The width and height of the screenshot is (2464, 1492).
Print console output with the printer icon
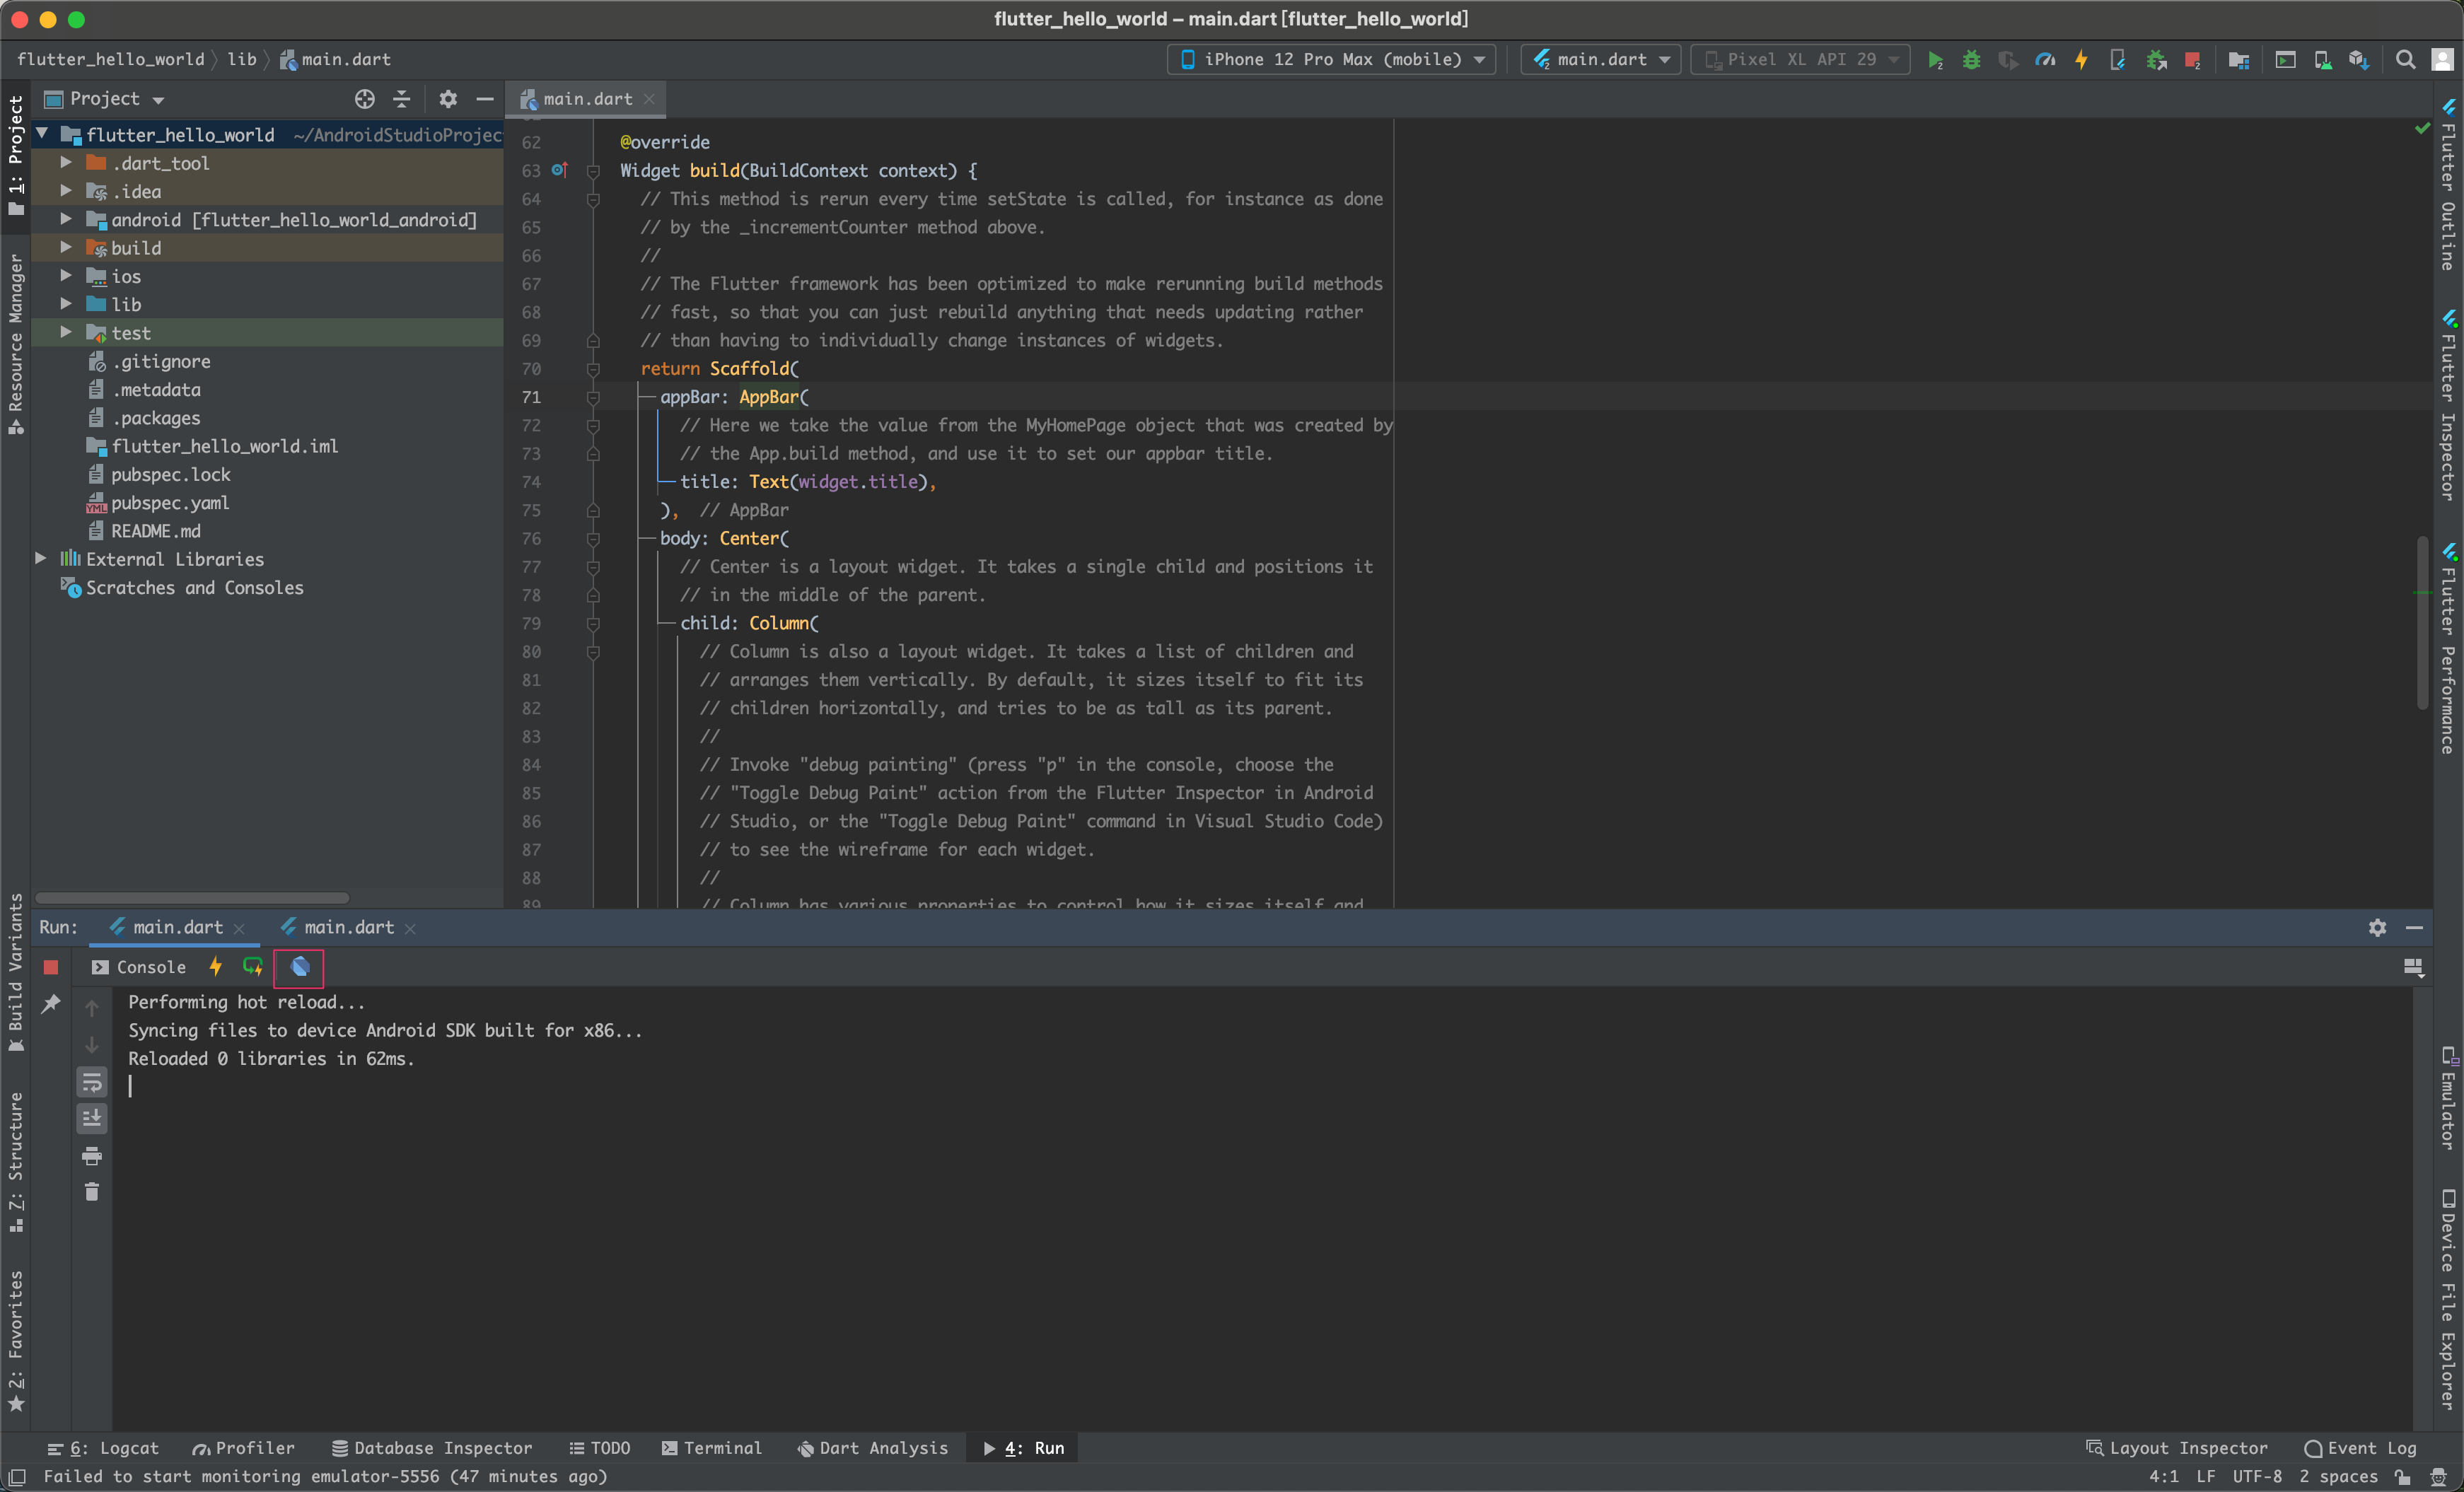(x=92, y=1156)
